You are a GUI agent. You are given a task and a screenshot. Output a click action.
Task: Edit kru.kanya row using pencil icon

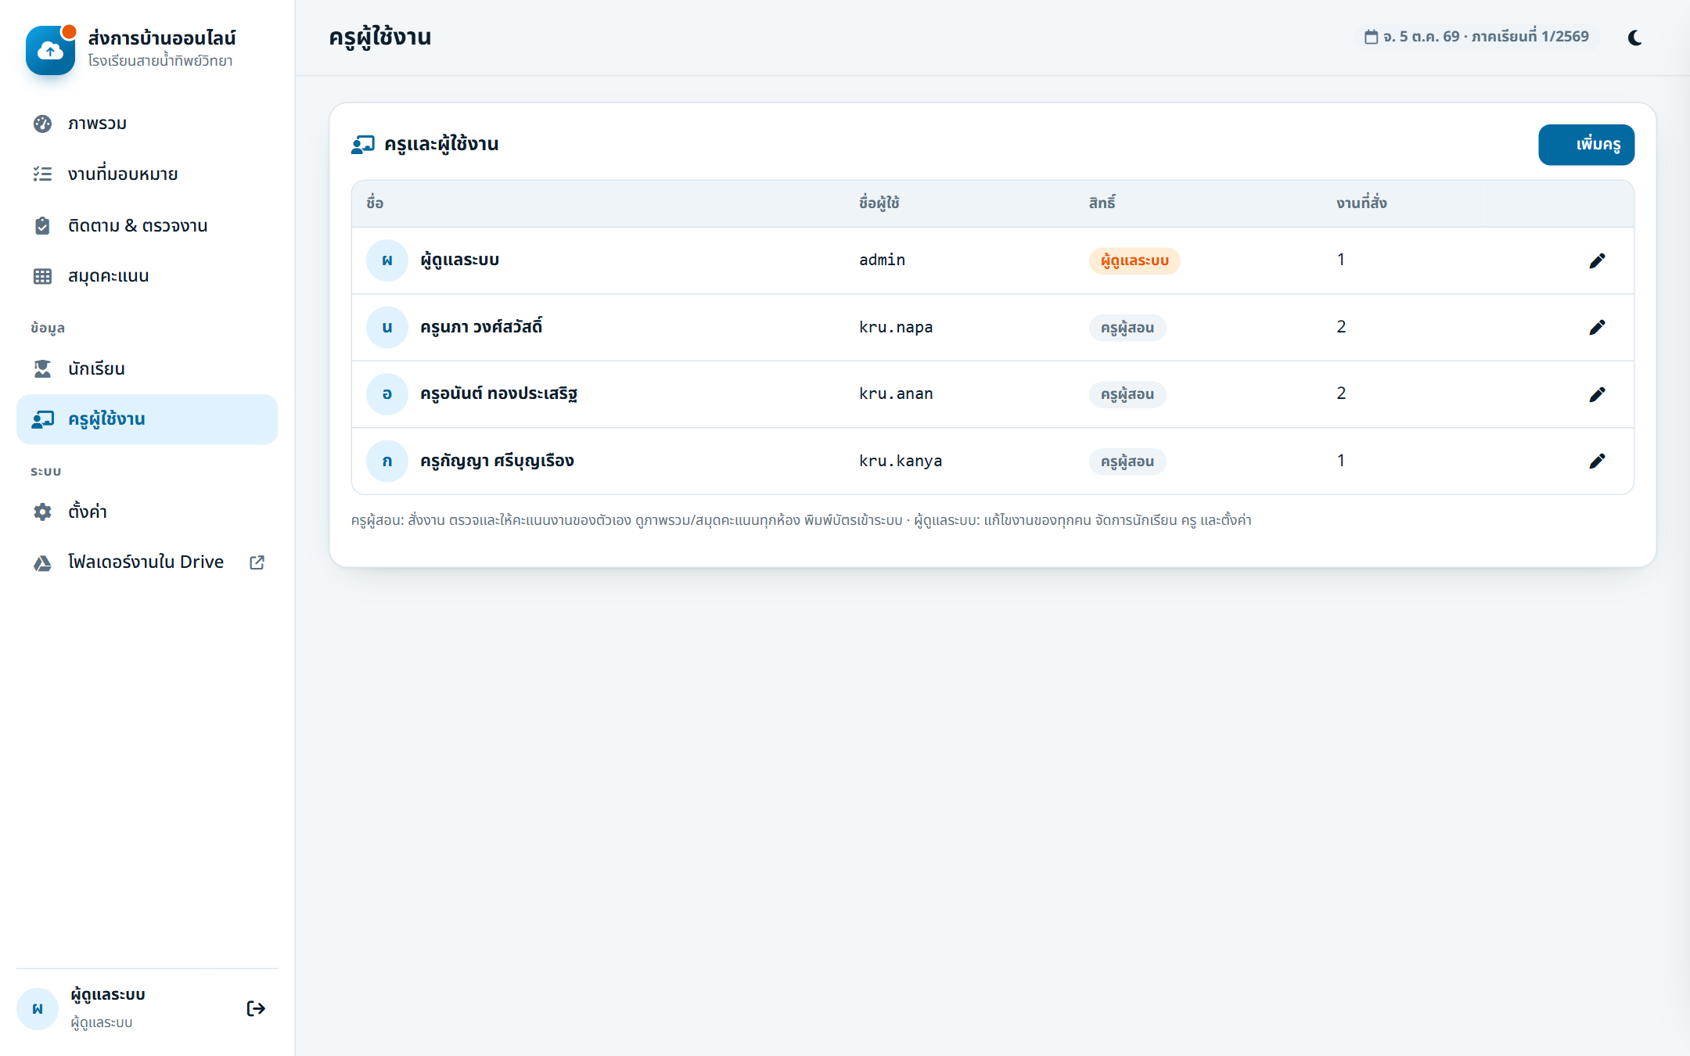click(1597, 461)
